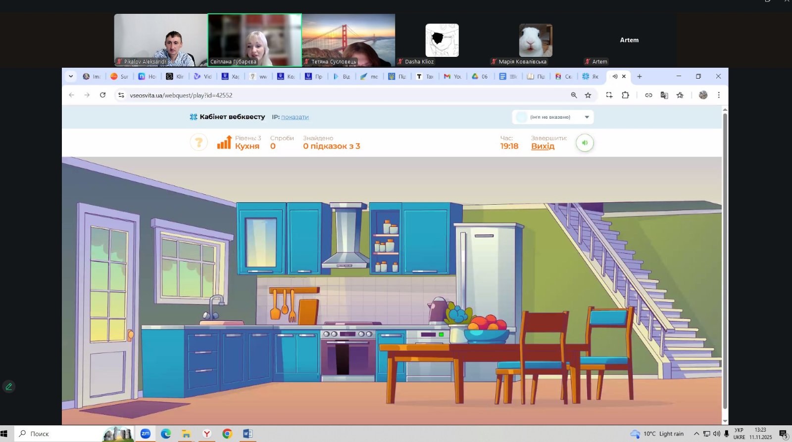Switch to the Gmail browser tab
Image resolution: width=792 pixels, height=442 pixels.
pos(452,77)
